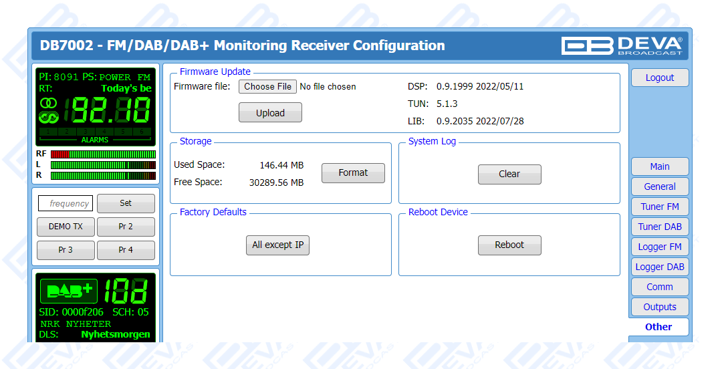Click the FM frequency 92.10 display
Screen dimensions: 720x369
tap(111, 110)
